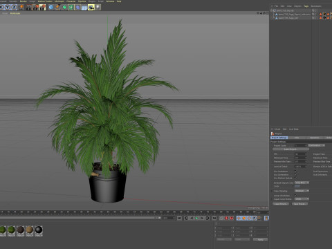Click the coordinate system icon
The height and width of the screenshot is (249, 332).
click(21, 7)
